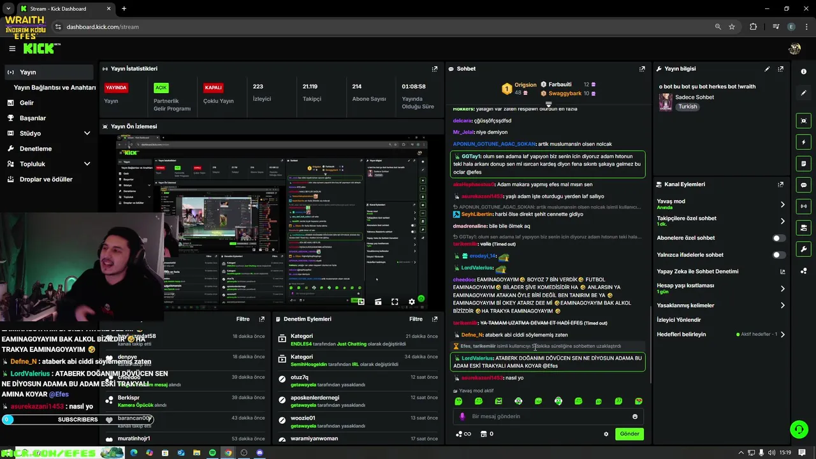
Task: Toggle Yalnızca ifadelerle sohbet switch
Action: coord(778,255)
